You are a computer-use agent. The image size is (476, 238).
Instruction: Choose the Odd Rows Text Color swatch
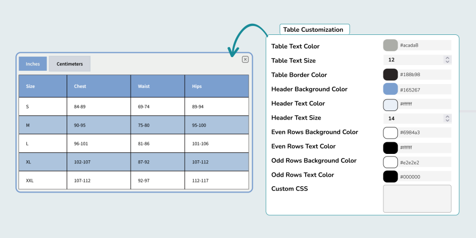(x=390, y=176)
